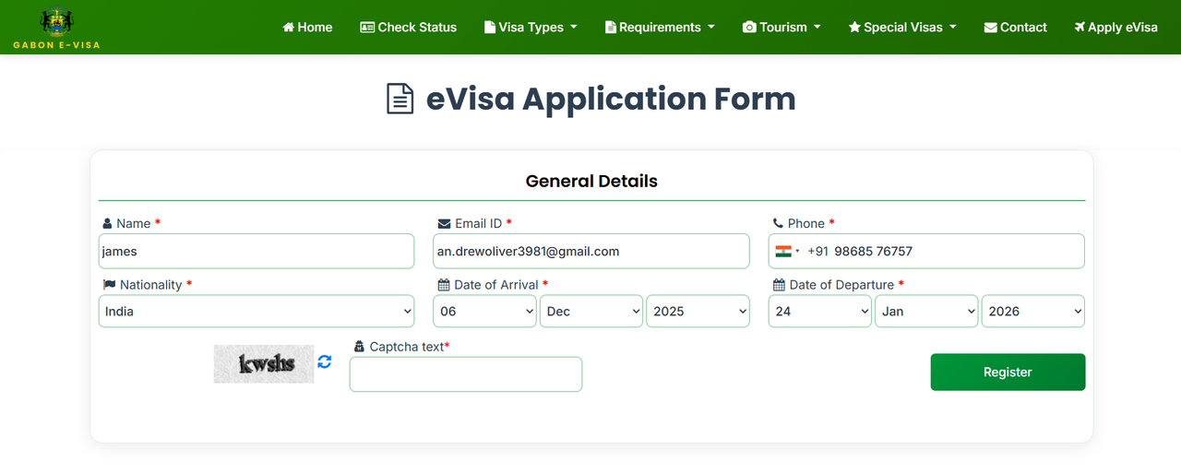Screen dimensions: 1181x473
Task: Click the envelope icon next to Contact
Action: coord(991,27)
